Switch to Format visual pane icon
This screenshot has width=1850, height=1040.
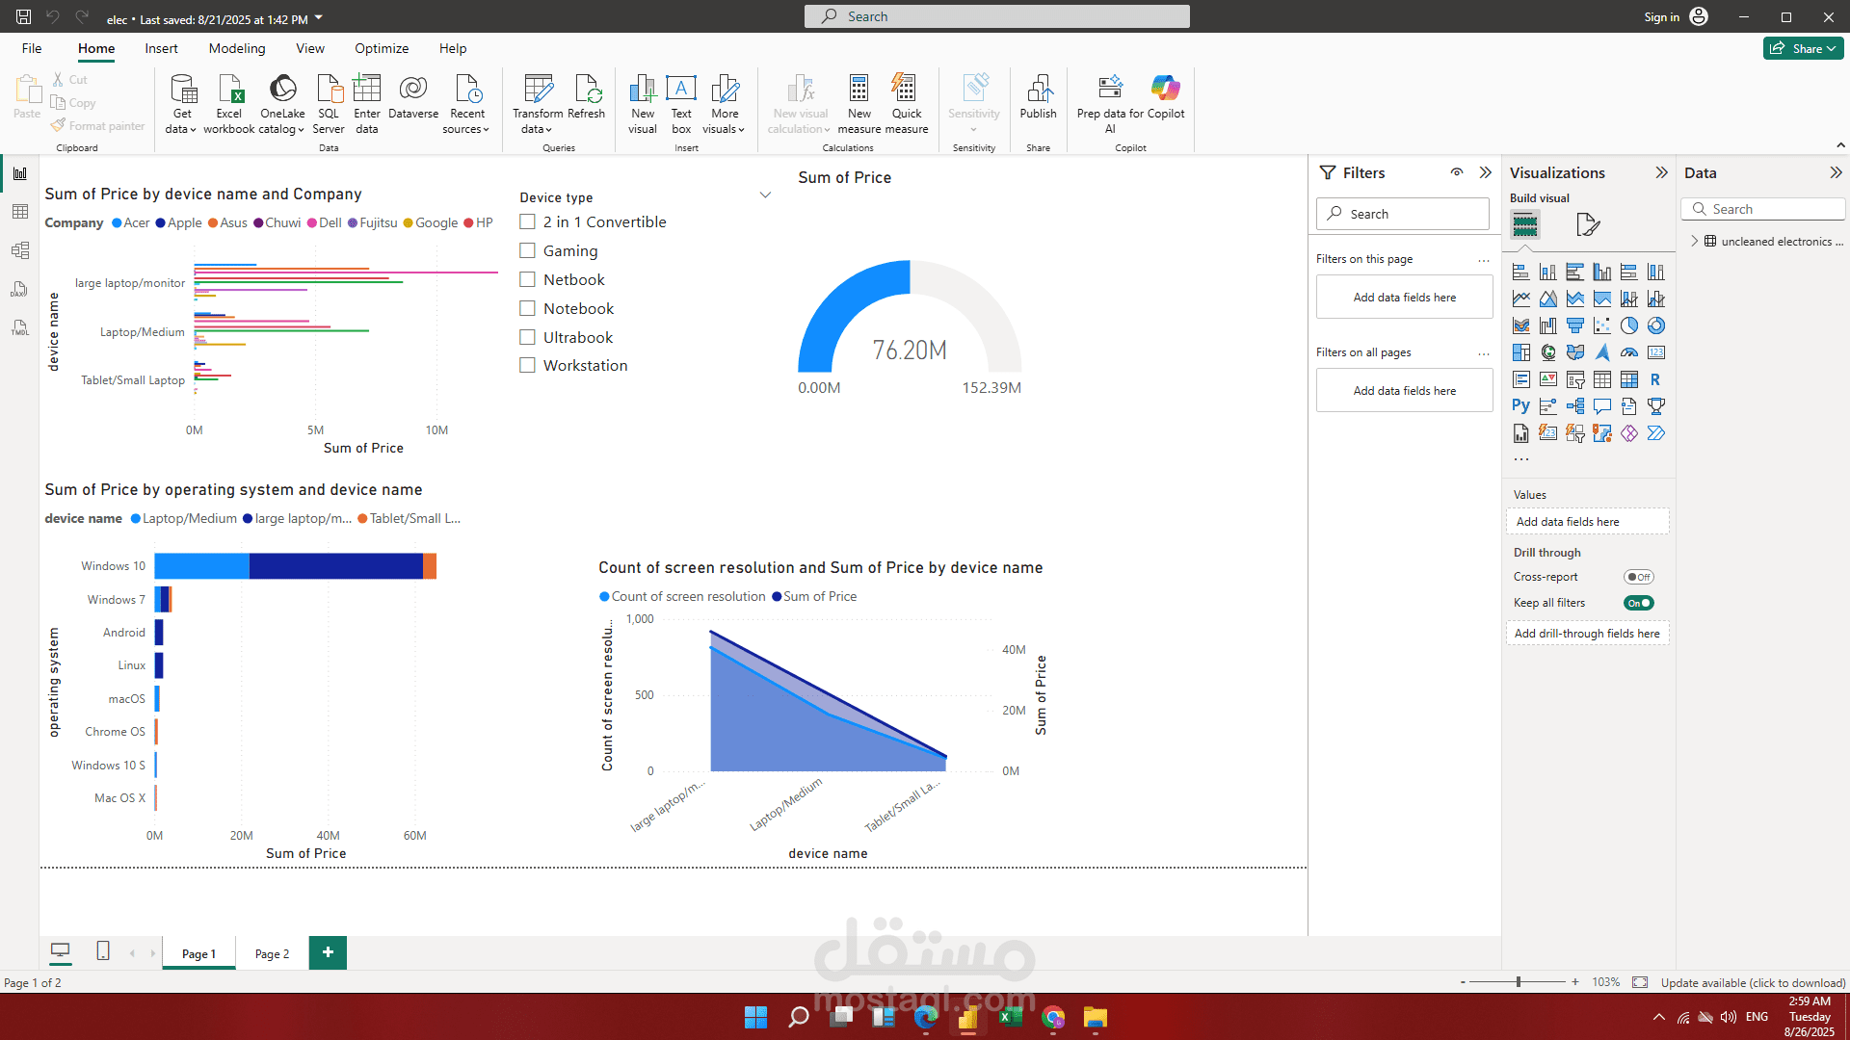pos(1588,224)
